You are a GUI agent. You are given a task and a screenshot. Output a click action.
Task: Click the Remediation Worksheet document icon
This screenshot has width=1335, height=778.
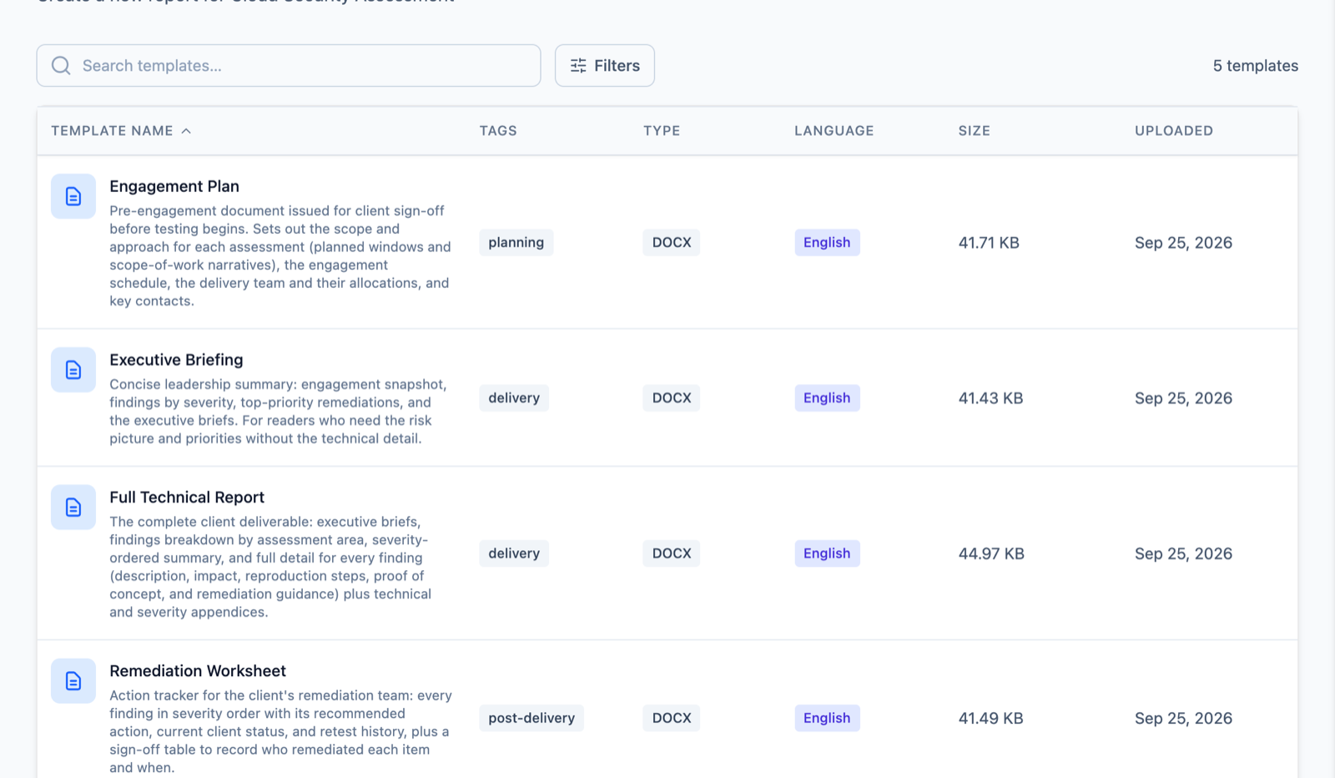(x=73, y=680)
